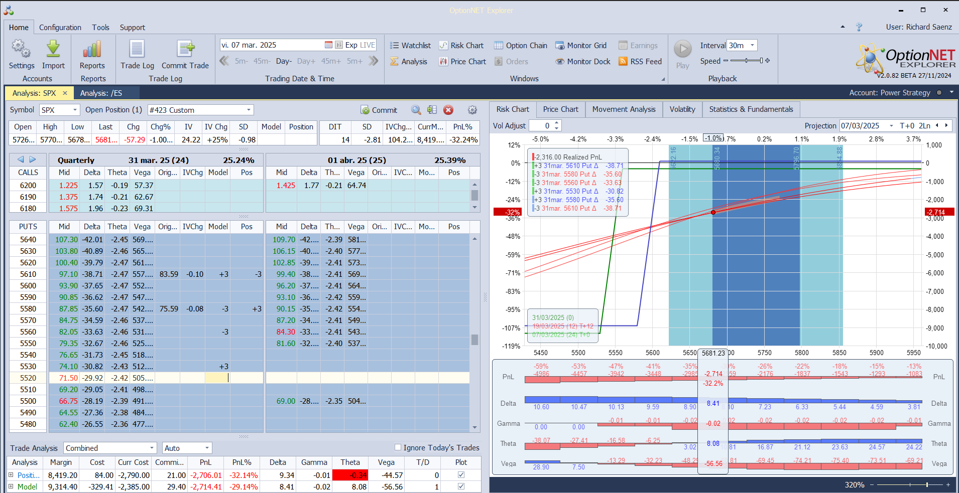Screen dimensions: 959x493
Task: Click the zoom slider at 320%
Action: (909, 484)
